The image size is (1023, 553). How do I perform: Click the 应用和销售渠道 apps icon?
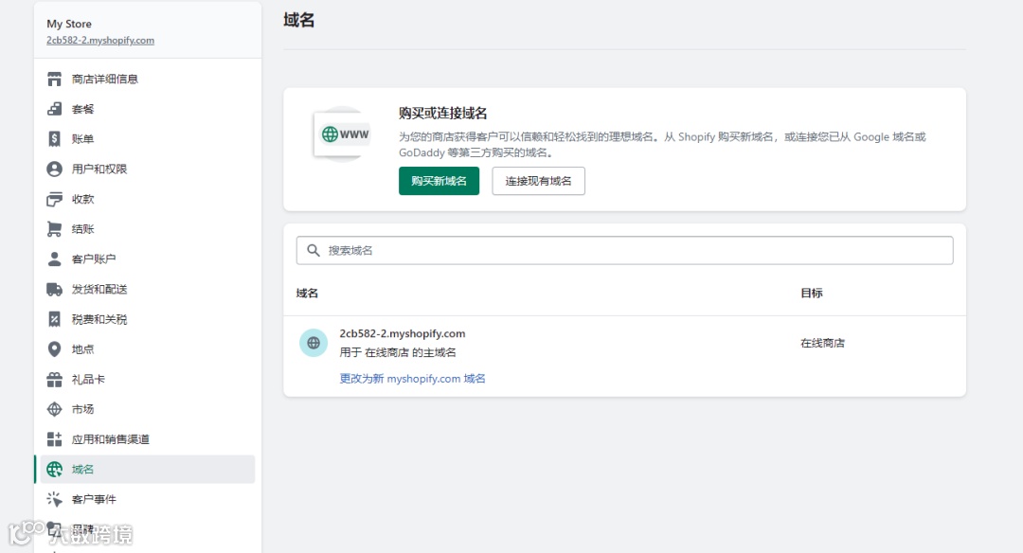[x=55, y=438]
